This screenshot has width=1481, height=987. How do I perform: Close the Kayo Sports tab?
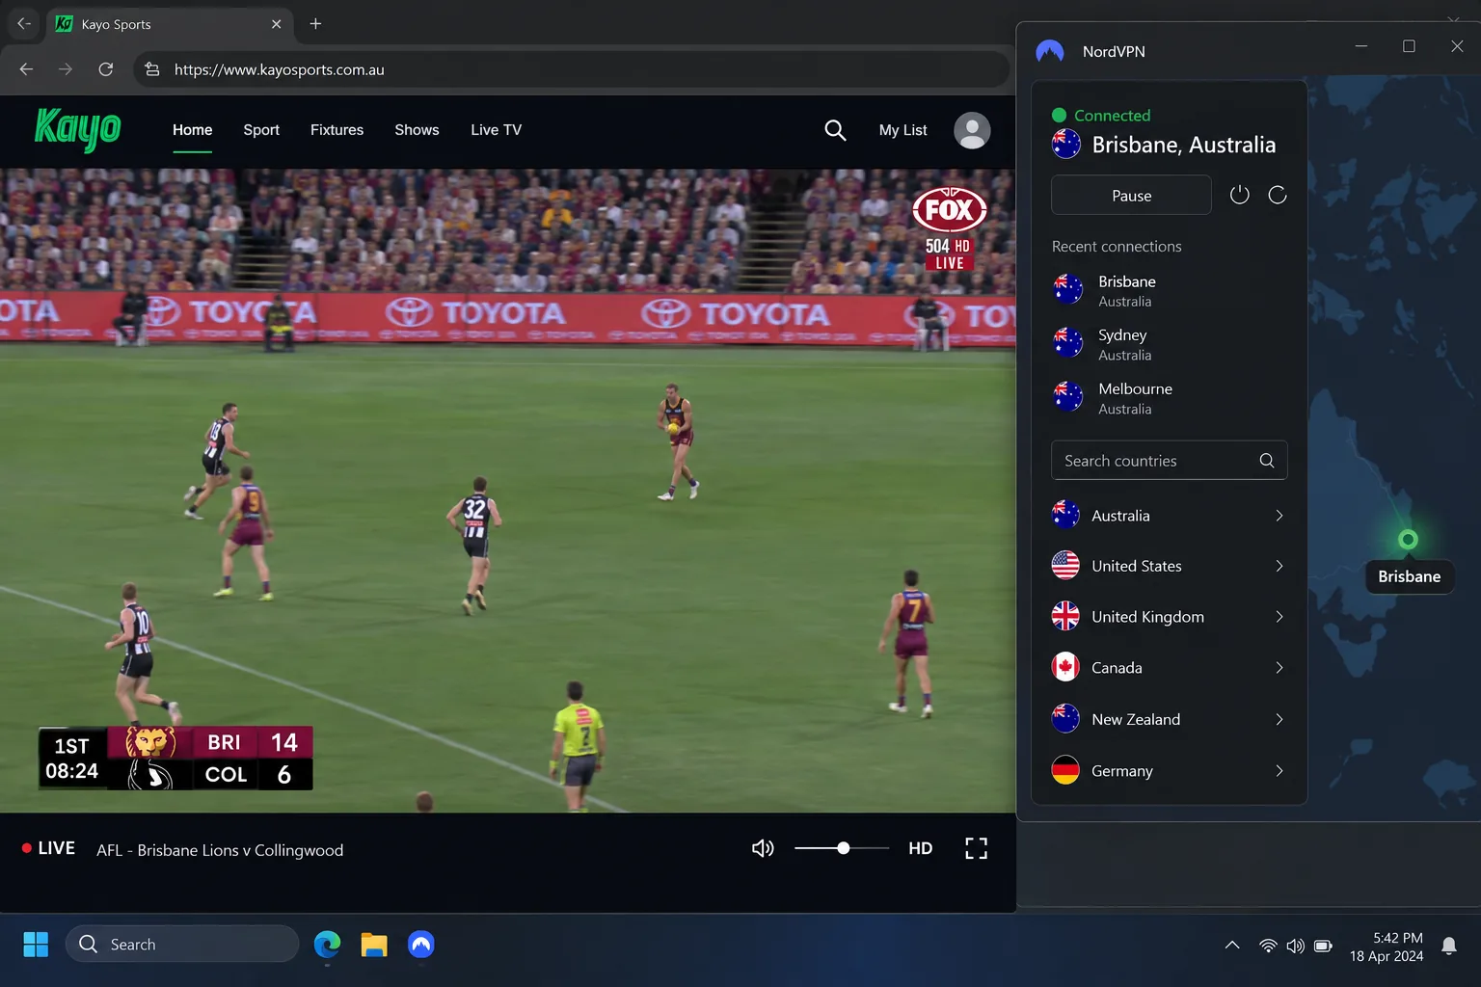coord(277,24)
